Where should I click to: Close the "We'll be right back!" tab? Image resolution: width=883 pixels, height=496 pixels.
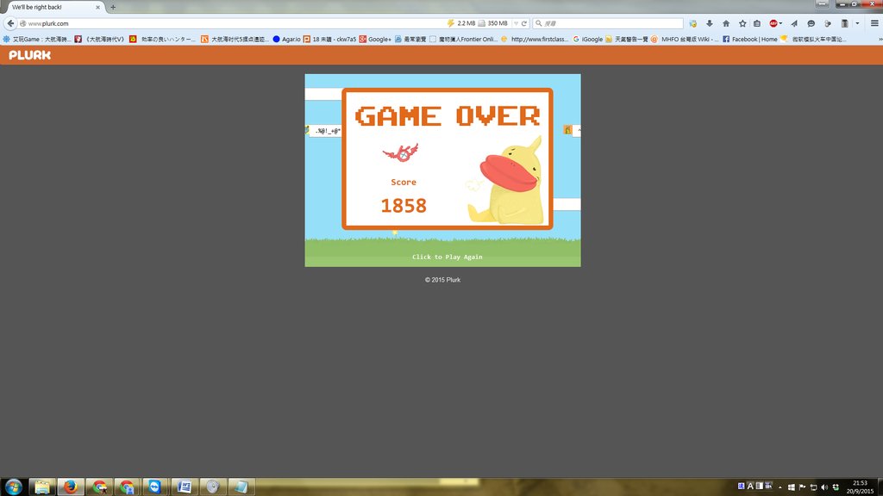click(97, 7)
